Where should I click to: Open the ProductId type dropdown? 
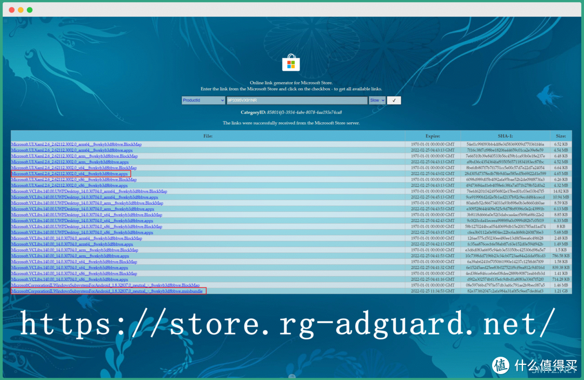click(x=203, y=100)
